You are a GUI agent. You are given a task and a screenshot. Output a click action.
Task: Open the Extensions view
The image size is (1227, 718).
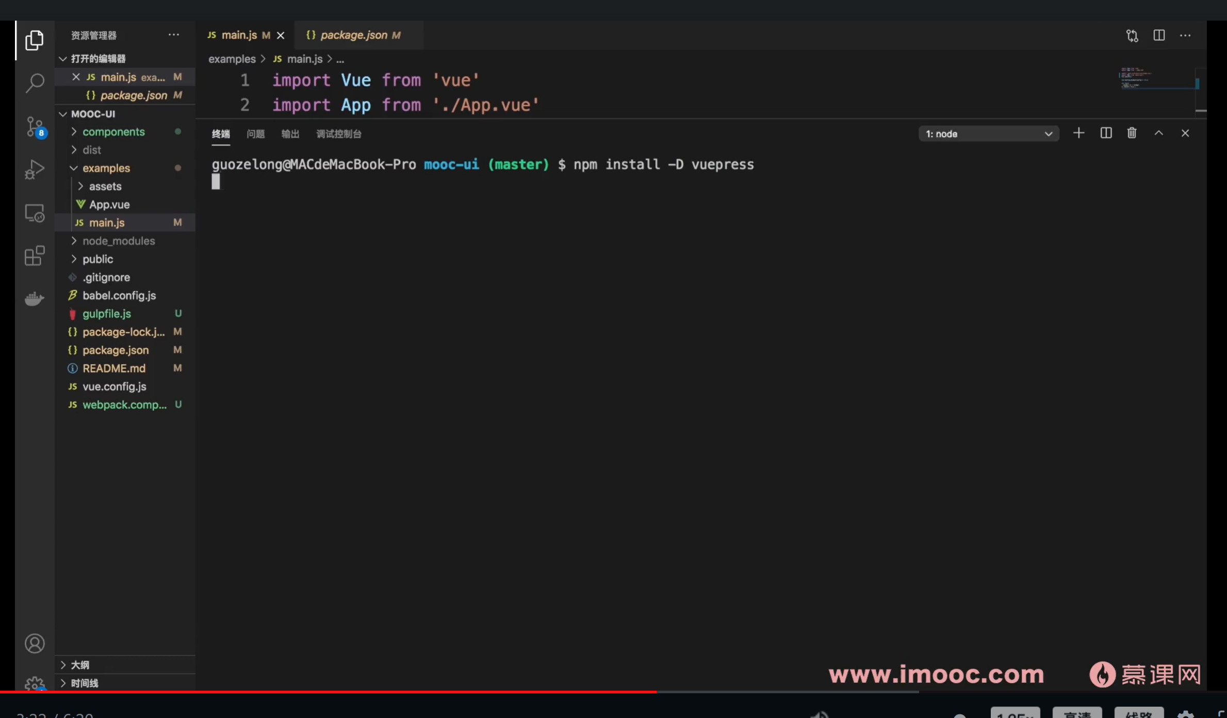35,256
